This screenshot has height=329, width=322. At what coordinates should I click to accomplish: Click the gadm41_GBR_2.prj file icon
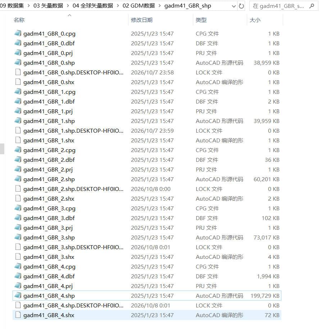(18, 169)
